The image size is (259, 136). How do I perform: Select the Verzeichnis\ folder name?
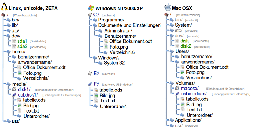(x=123, y=52)
